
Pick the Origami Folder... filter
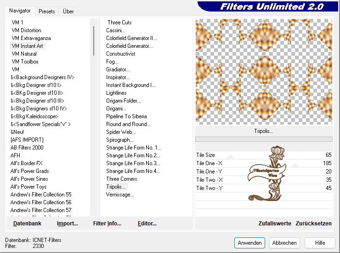pos(123,101)
